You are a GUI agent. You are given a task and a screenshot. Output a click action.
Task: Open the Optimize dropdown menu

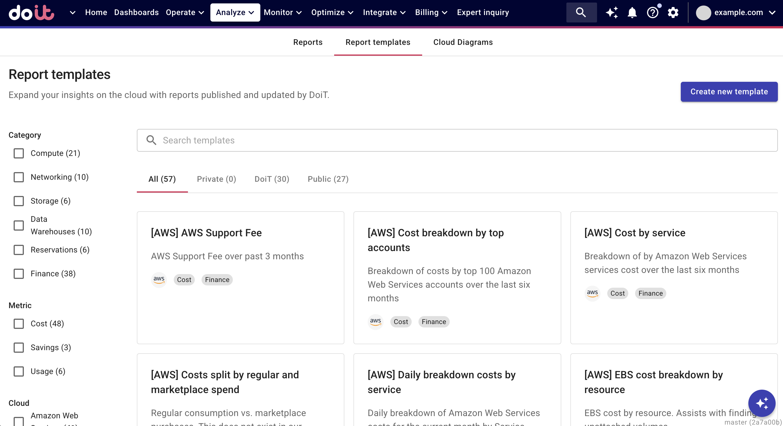tap(332, 12)
